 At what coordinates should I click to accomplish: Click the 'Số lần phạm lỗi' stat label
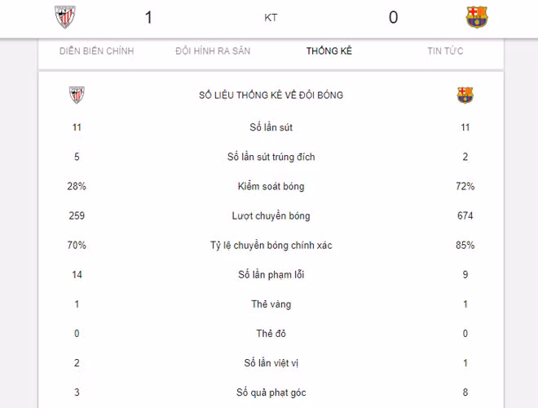(271, 275)
